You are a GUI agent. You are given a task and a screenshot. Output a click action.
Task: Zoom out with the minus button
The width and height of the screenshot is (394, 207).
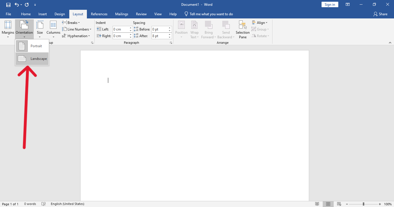[x=347, y=204]
